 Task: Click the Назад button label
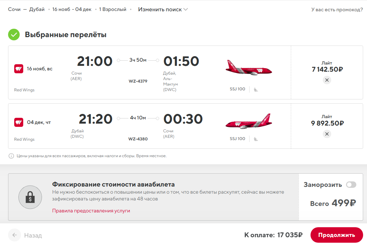[x=33, y=235]
